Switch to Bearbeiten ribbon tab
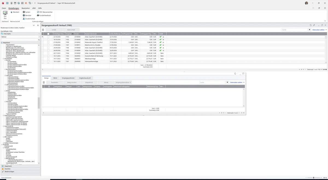 pyautogui.click(x=26, y=8)
